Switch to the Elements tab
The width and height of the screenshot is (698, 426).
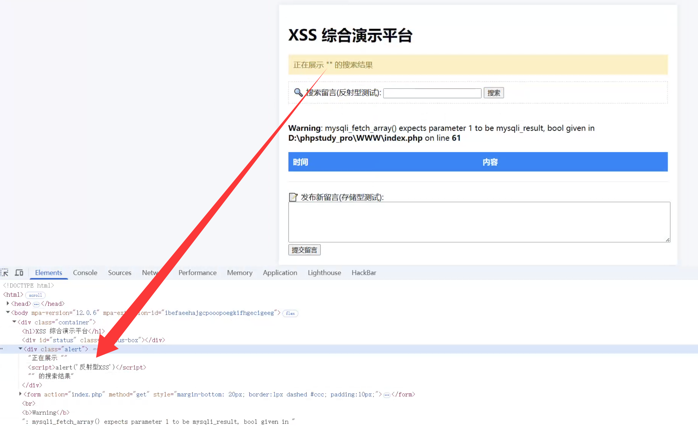pyautogui.click(x=49, y=273)
